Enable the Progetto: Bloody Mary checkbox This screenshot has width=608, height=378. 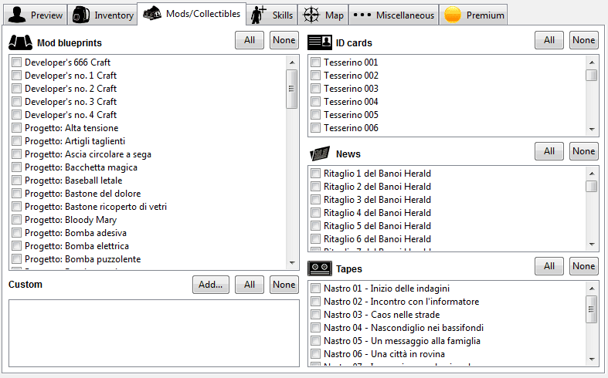tap(17, 220)
